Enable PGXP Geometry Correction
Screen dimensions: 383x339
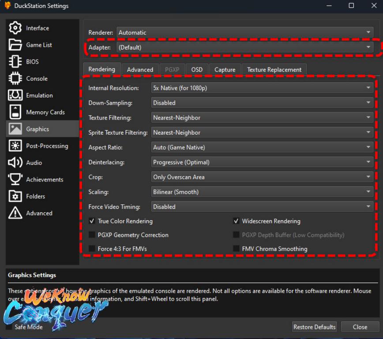pyautogui.click(x=92, y=235)
